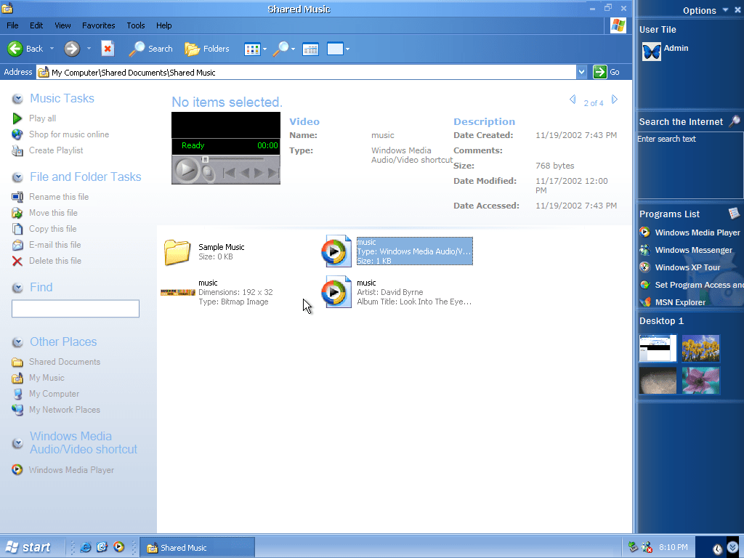
Task: Open the Sample Music folder icon
Action: click(x=177, y=252)
